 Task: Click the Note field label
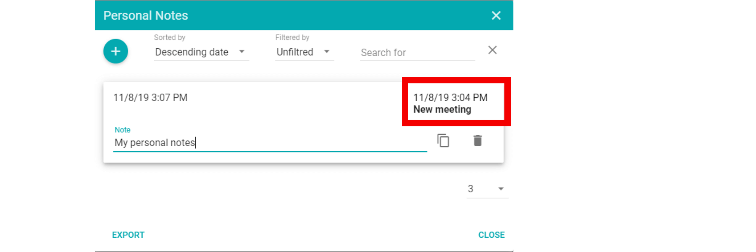pos(123,130)
